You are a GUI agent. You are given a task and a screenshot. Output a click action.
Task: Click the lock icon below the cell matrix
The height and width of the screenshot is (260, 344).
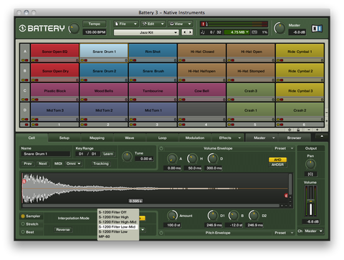coord(298,130)
